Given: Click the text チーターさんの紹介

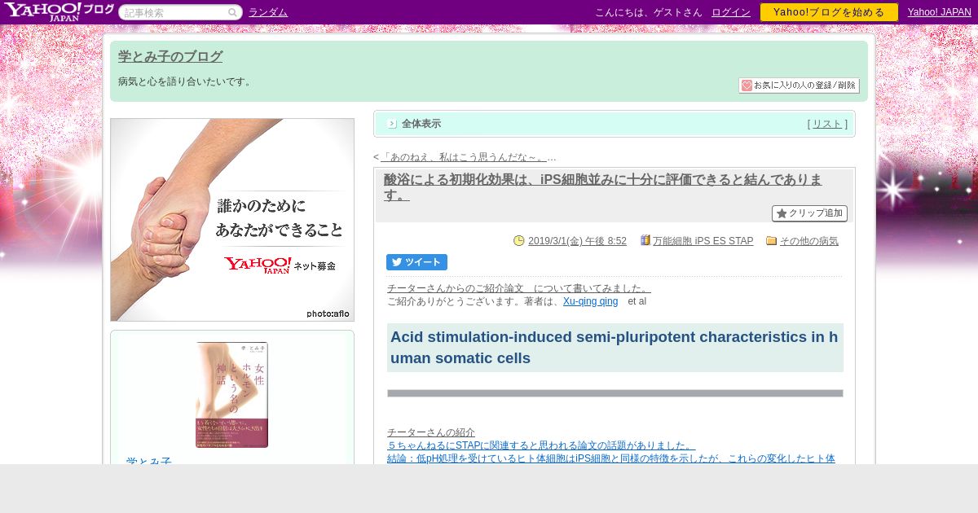Looking at the screenshot, I should point(431,432).
